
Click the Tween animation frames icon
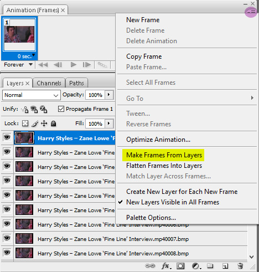pyautogui.click(x=102, y=65)
